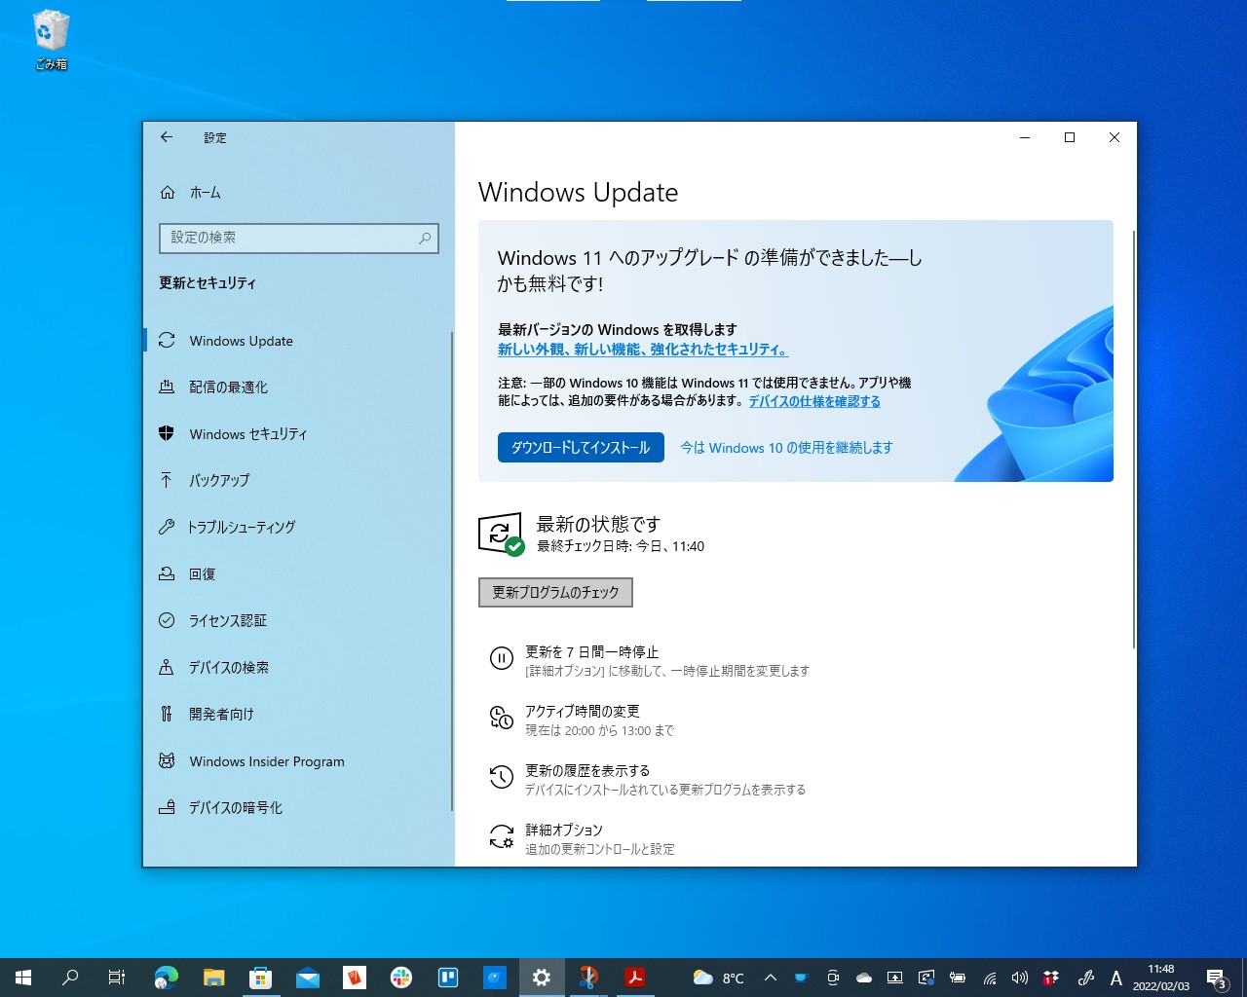Open Windows Insider Program ninja-cat icon
1247x997 pixels.
(167, 761)
